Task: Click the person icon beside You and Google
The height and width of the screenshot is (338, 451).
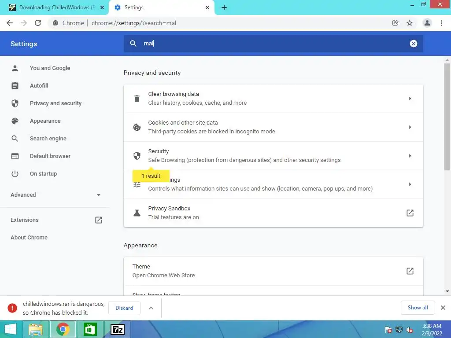Action: click(x=15, y=68)
